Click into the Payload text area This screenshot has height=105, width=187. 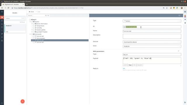[x=152, y=61]
